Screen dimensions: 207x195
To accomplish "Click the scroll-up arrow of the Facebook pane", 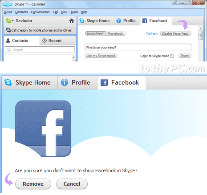I will 201,28.
